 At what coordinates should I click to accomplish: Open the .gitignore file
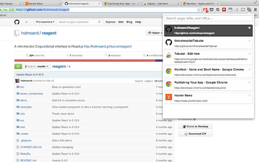point(26,141)
